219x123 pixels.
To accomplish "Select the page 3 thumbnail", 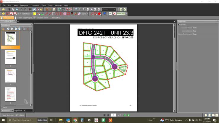I will click(x=10, y=76).
